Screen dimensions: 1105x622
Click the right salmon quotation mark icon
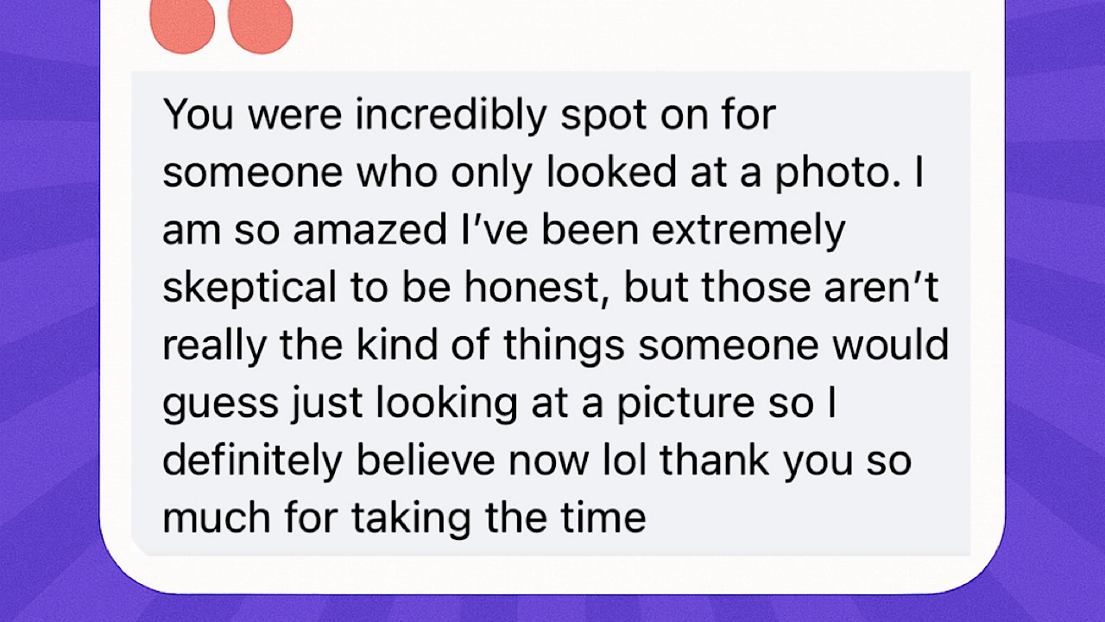(x=260, y=26)
